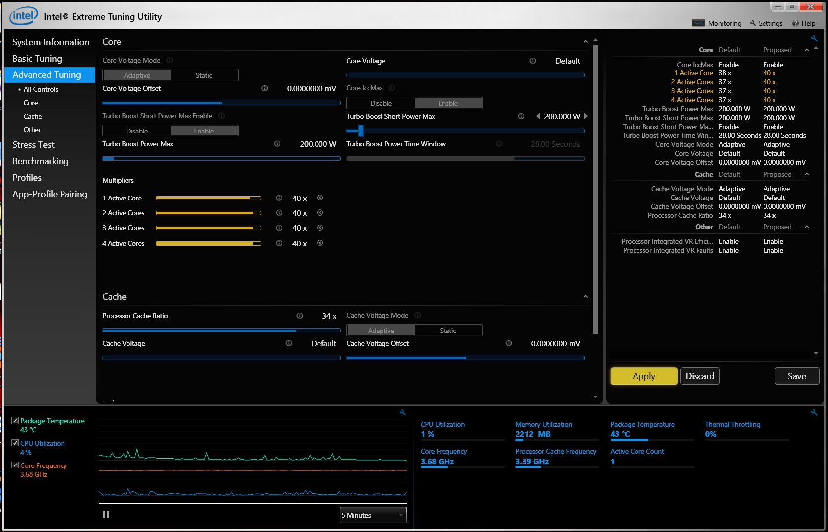This screenshot has height=532, width=828.
Task: Discard proposed changes
Action: [x=700, y=376]
